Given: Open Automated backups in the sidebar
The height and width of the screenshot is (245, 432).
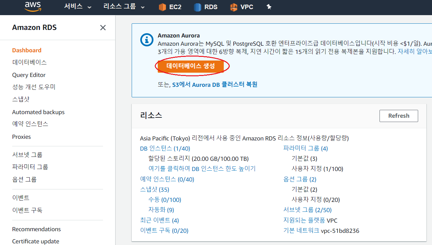Looking at the screenshot, I should click(38, 112).
